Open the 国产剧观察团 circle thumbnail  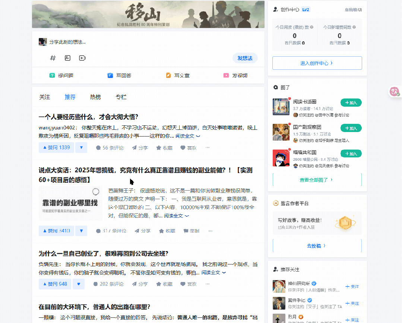(x=281, y=132)
